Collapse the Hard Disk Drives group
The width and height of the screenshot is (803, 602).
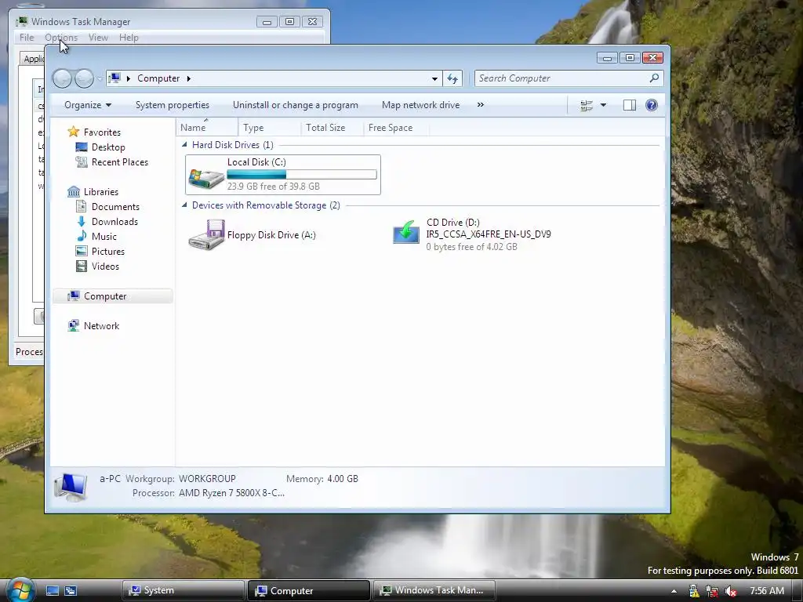184,145
